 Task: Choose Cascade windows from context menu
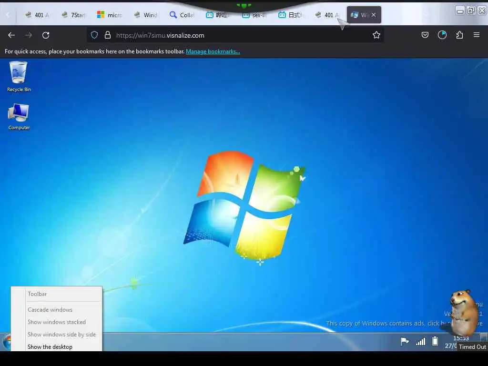click(x=57, y=310)
